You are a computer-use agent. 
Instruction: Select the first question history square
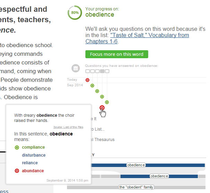coord(87,71)
